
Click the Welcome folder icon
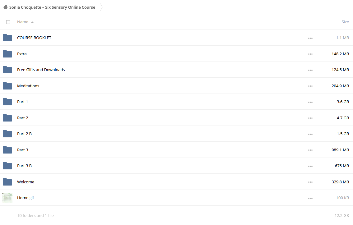(7, 182)
